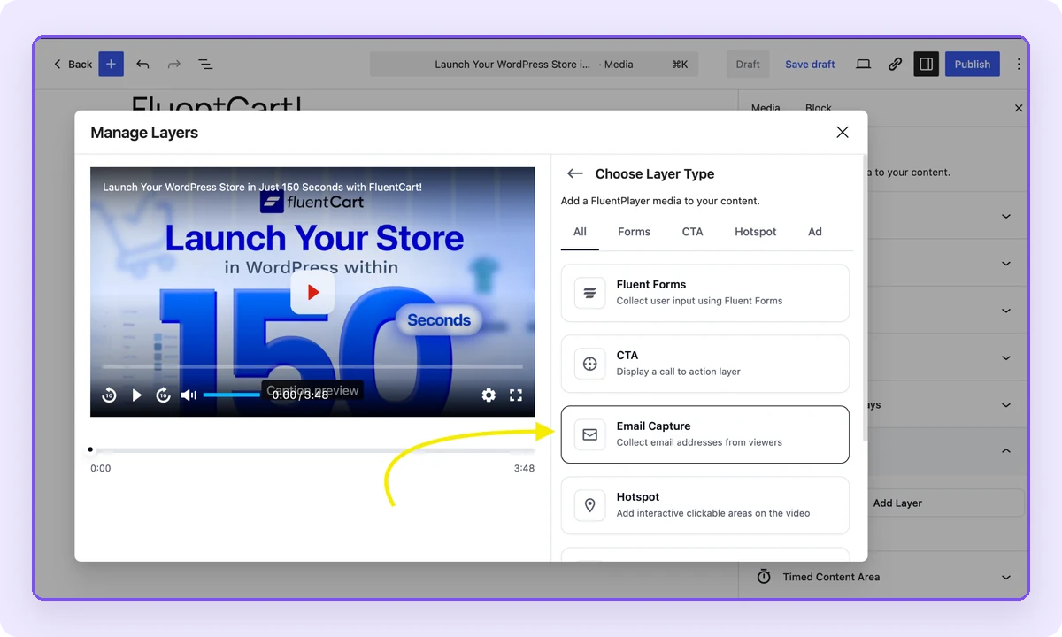Open the three-dot options menu
Viewport: 1062px width, 637px height.
coord(1019,65)
